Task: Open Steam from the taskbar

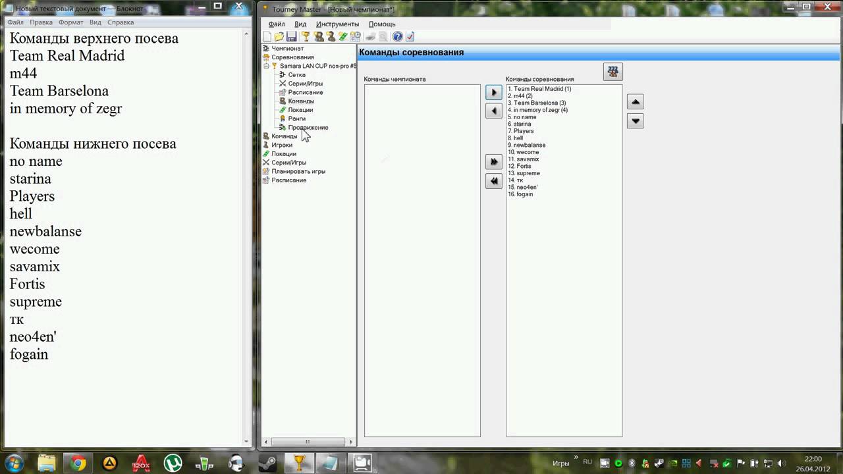Action: click(x=267, y=463)
